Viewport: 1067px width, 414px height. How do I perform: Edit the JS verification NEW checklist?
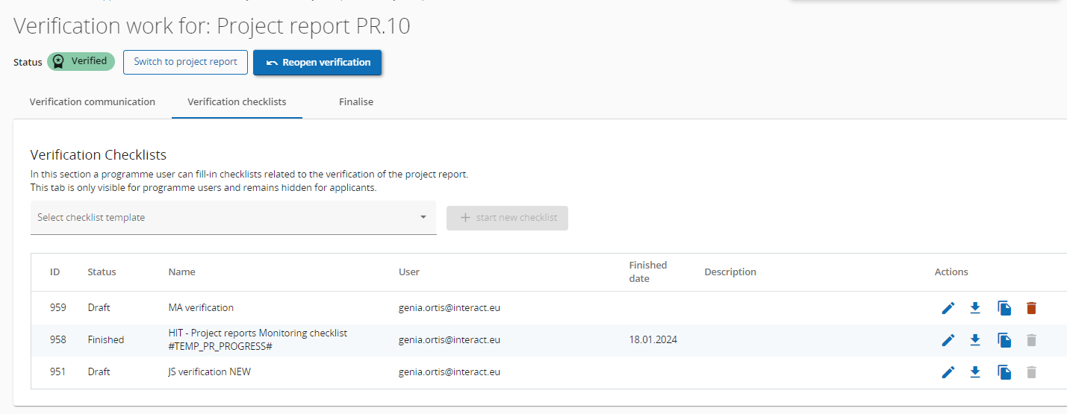(948, 372)
